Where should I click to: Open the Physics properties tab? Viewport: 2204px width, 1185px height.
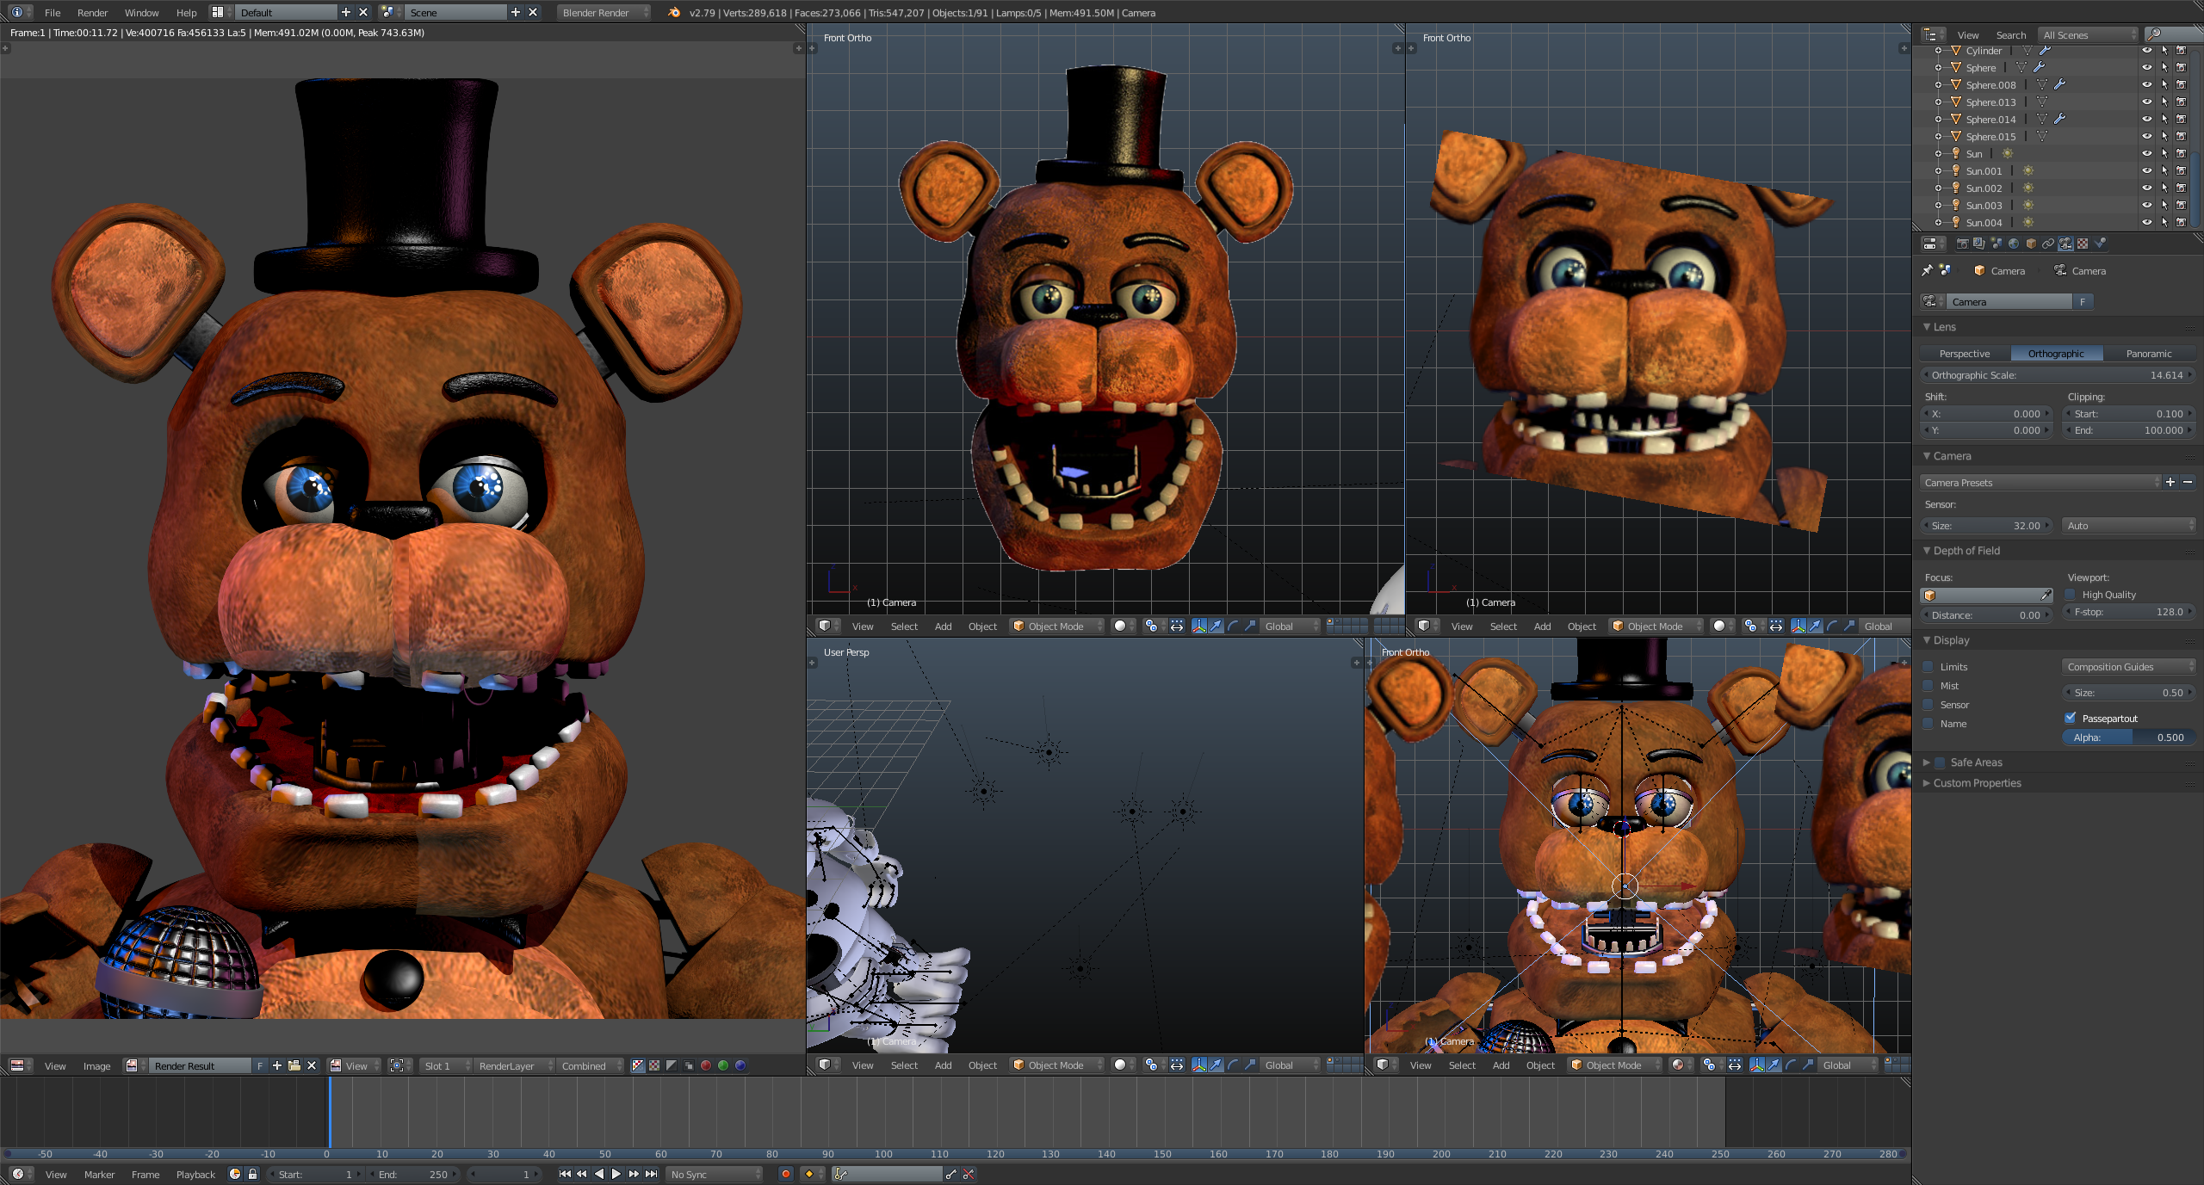[x=2100, y=244]
